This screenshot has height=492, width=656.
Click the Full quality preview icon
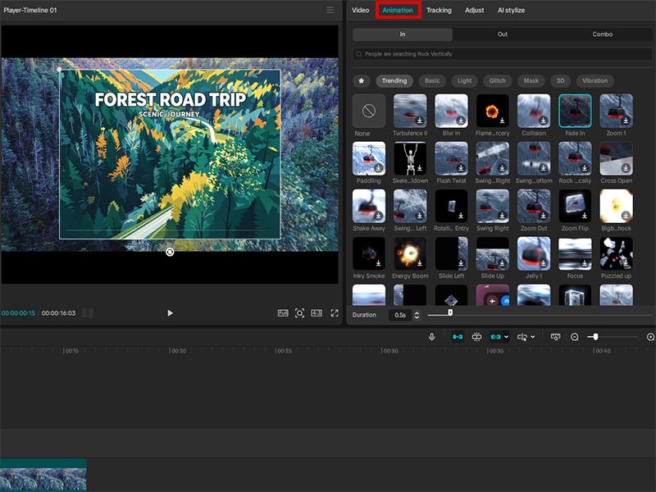click(283, 313)
